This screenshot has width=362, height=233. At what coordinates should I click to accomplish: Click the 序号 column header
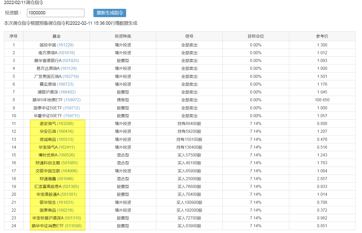(x=14, y=36)
